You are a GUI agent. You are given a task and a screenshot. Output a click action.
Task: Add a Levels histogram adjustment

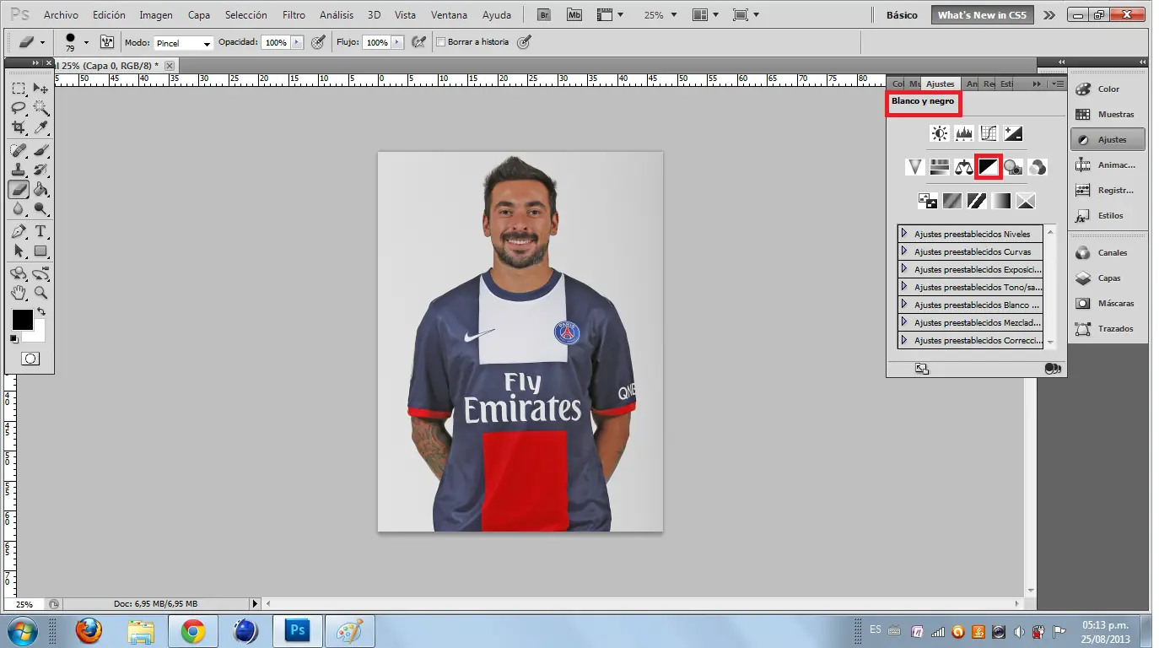click(x=964, y=133)
